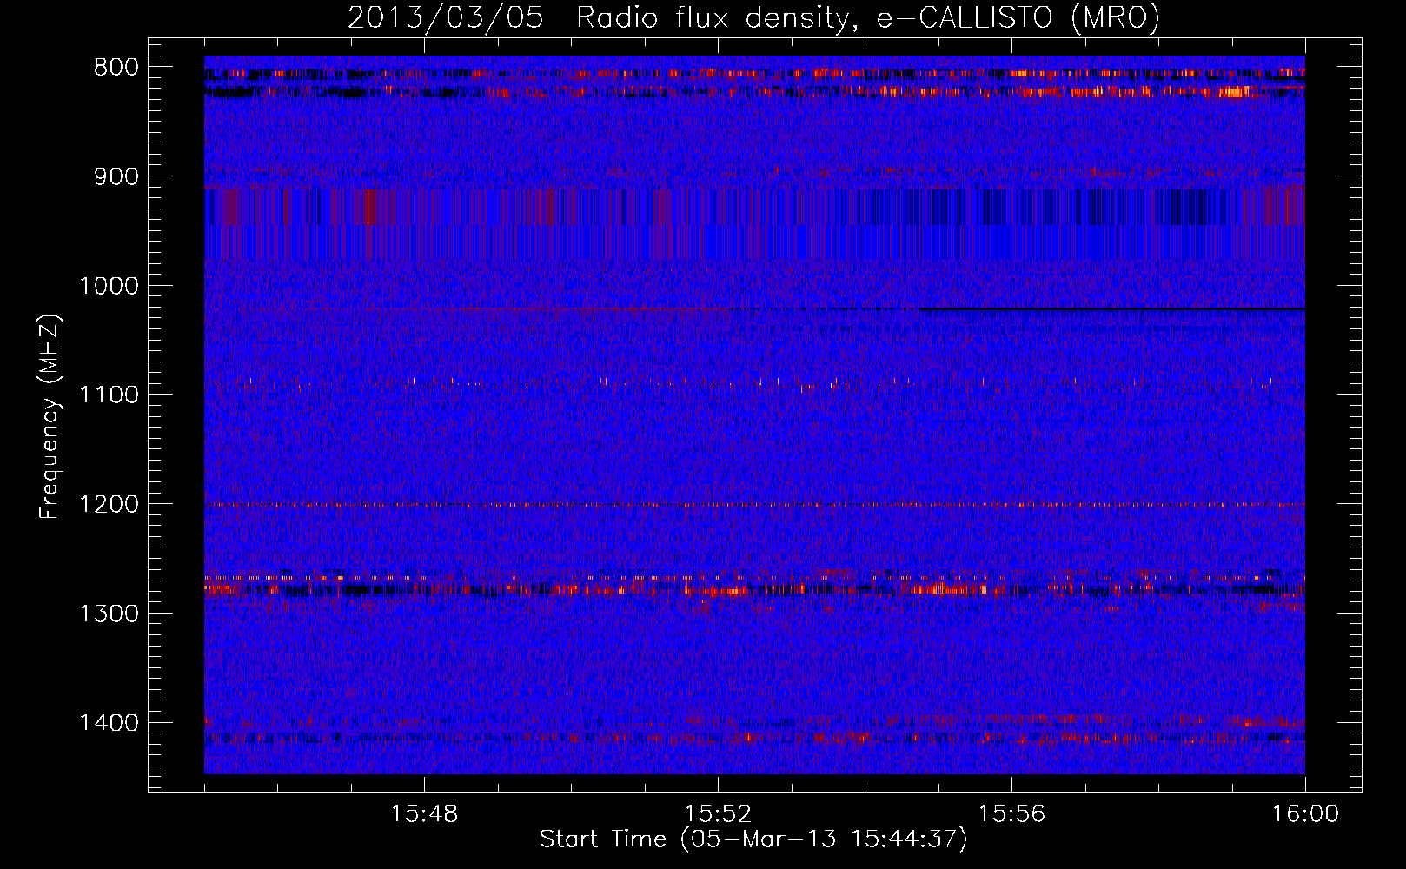Select the 16:00 time tick label

1305,814
